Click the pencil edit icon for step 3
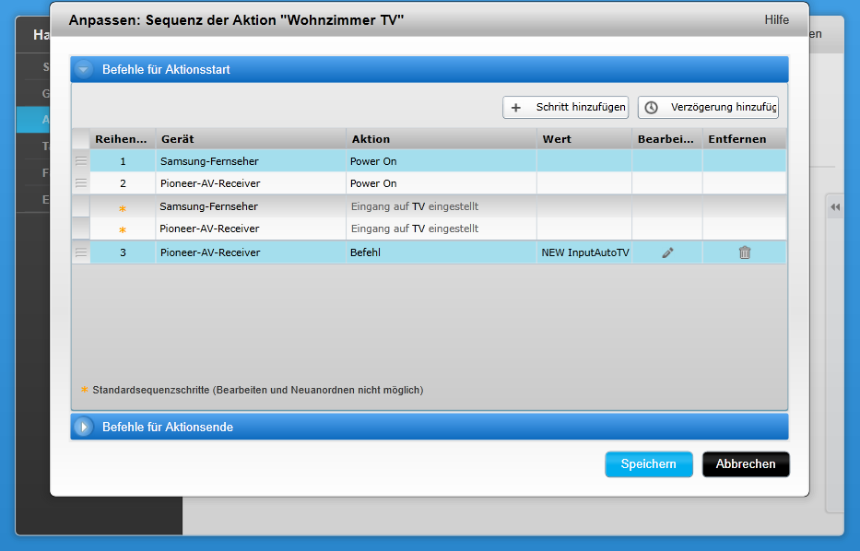Image resolution: width=860 pixels, height=551 pixels. click(668, 252)
